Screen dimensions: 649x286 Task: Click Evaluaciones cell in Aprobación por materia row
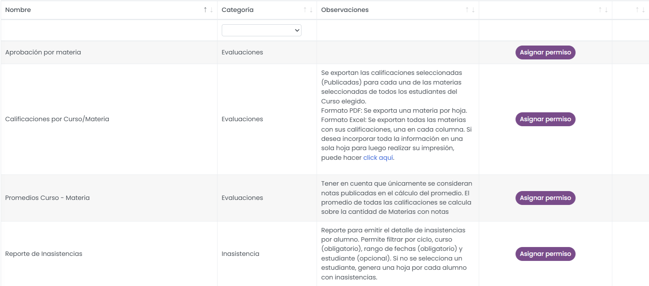267,52
